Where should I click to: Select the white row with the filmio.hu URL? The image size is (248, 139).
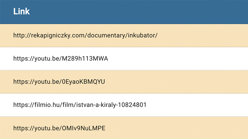click(x=124, y=105)
